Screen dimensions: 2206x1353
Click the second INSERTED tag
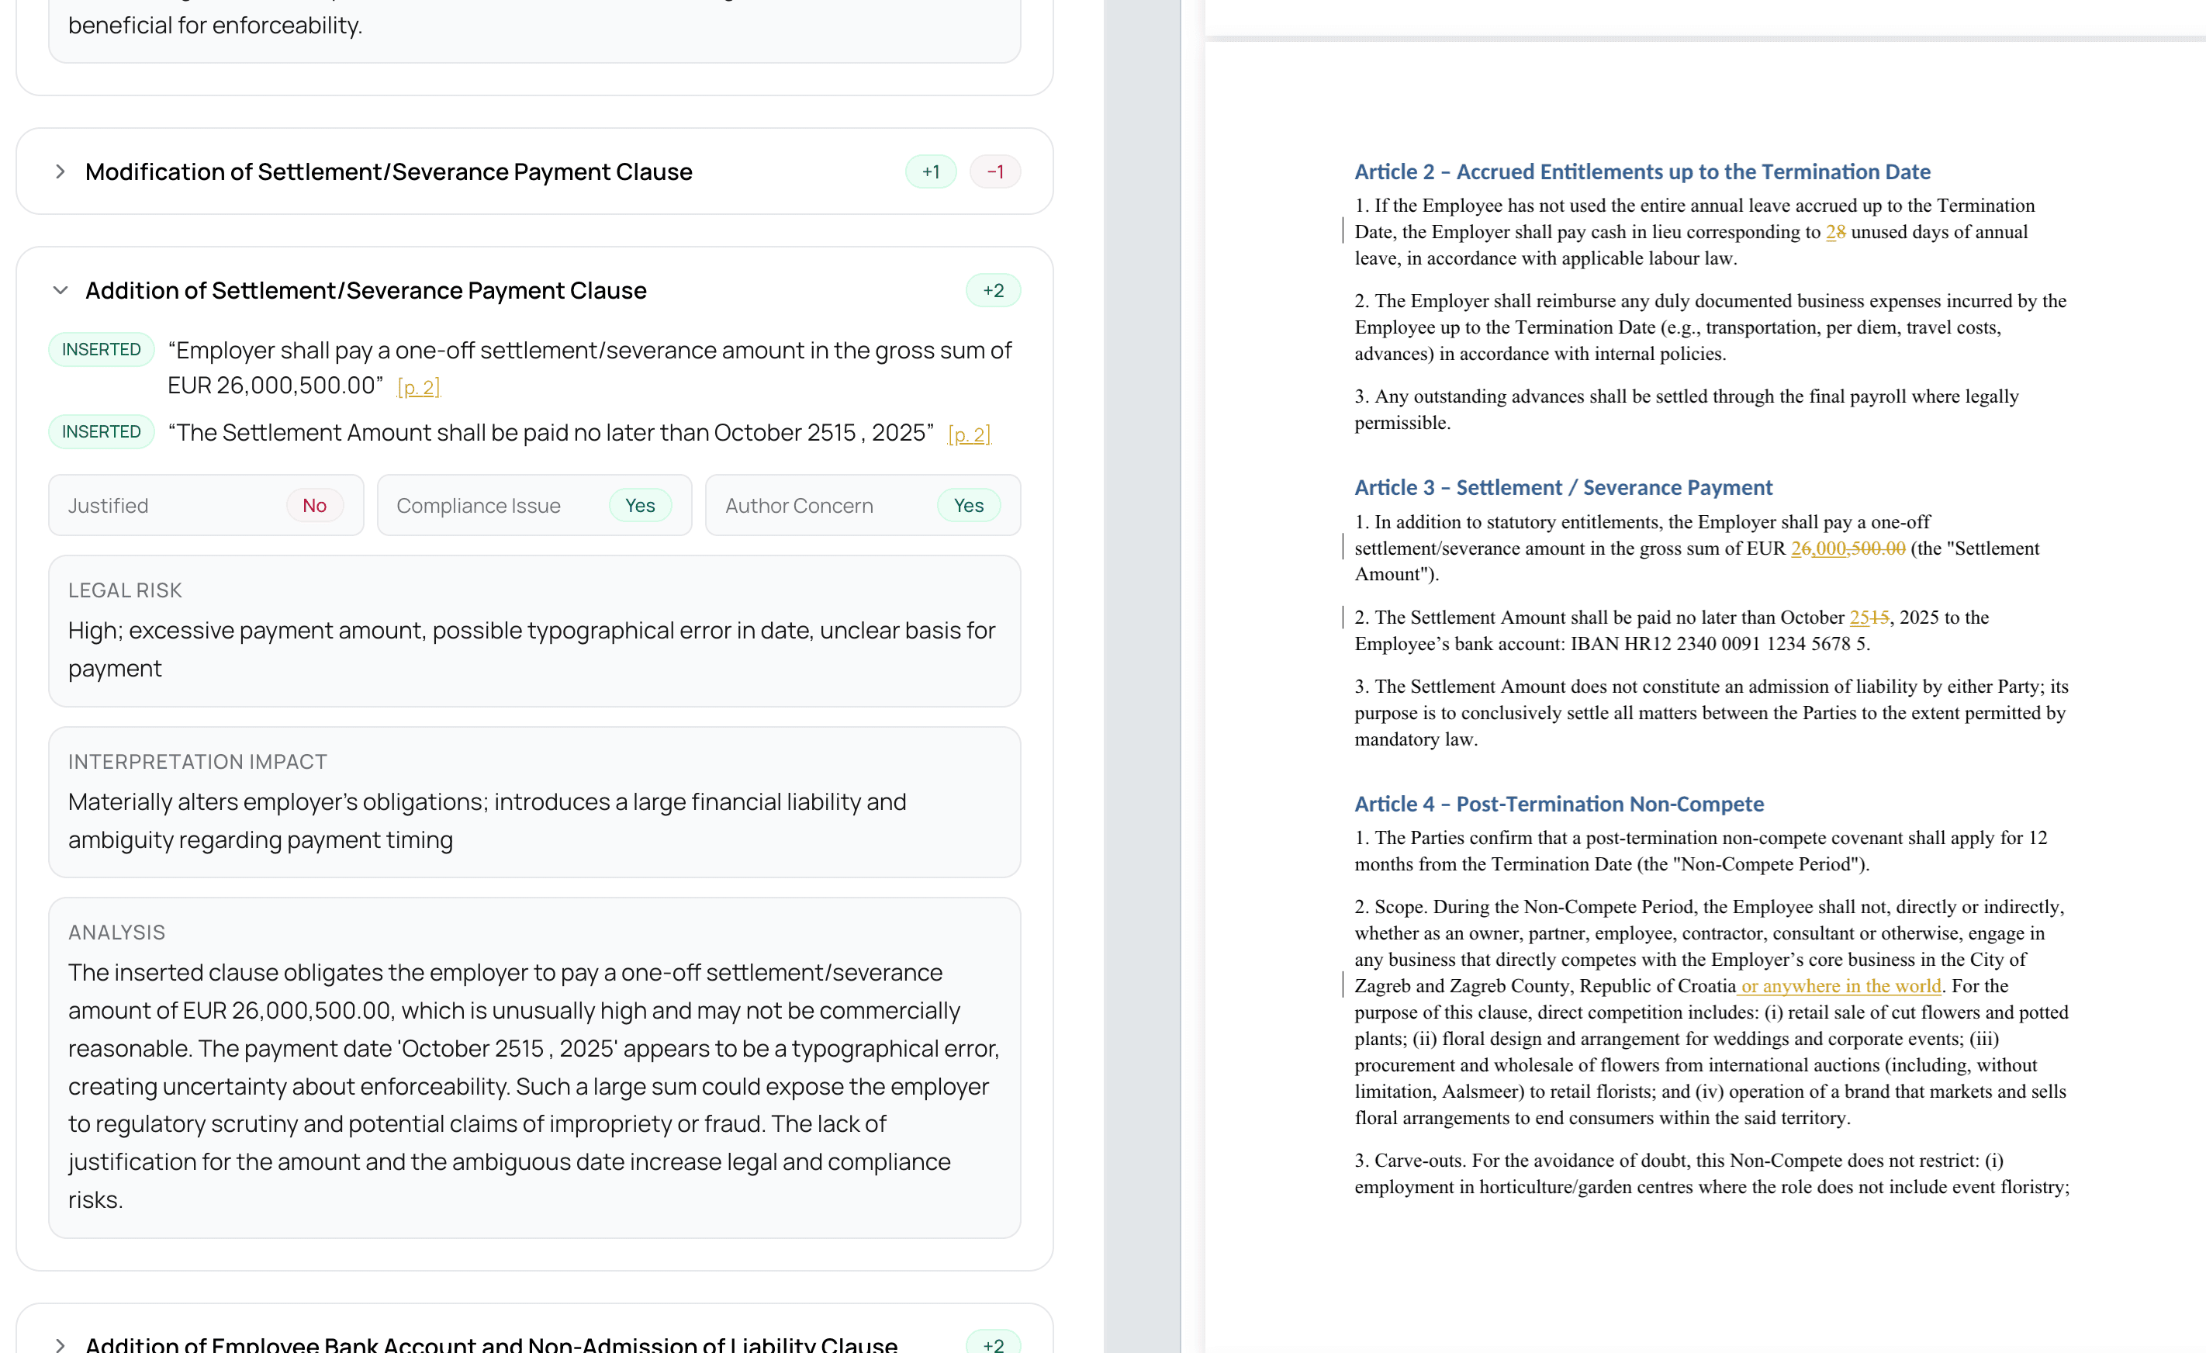101,431
